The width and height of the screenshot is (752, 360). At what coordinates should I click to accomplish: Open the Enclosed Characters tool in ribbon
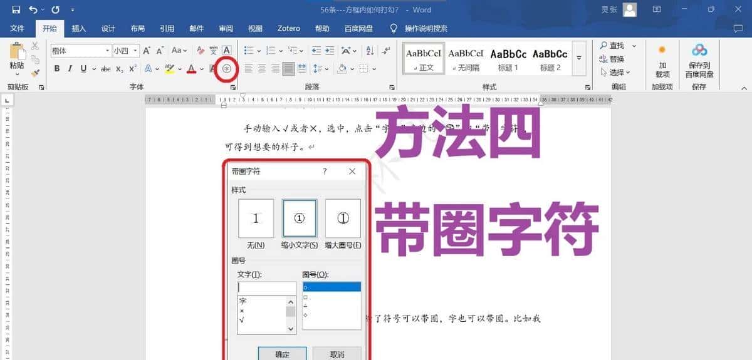(x=227, y=69)
